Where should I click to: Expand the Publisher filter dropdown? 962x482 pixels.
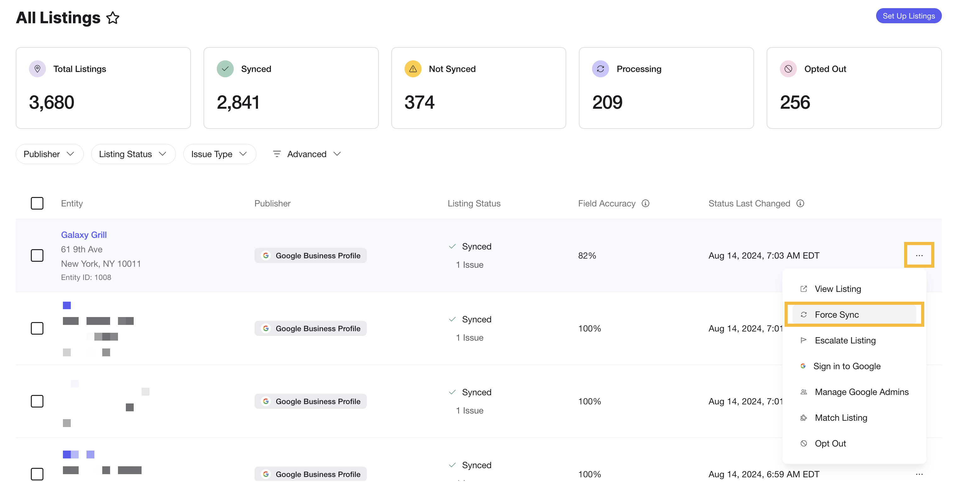click(49, 154)
